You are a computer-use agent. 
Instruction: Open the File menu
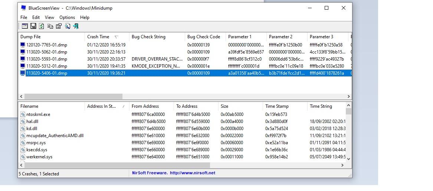[24, 17]
